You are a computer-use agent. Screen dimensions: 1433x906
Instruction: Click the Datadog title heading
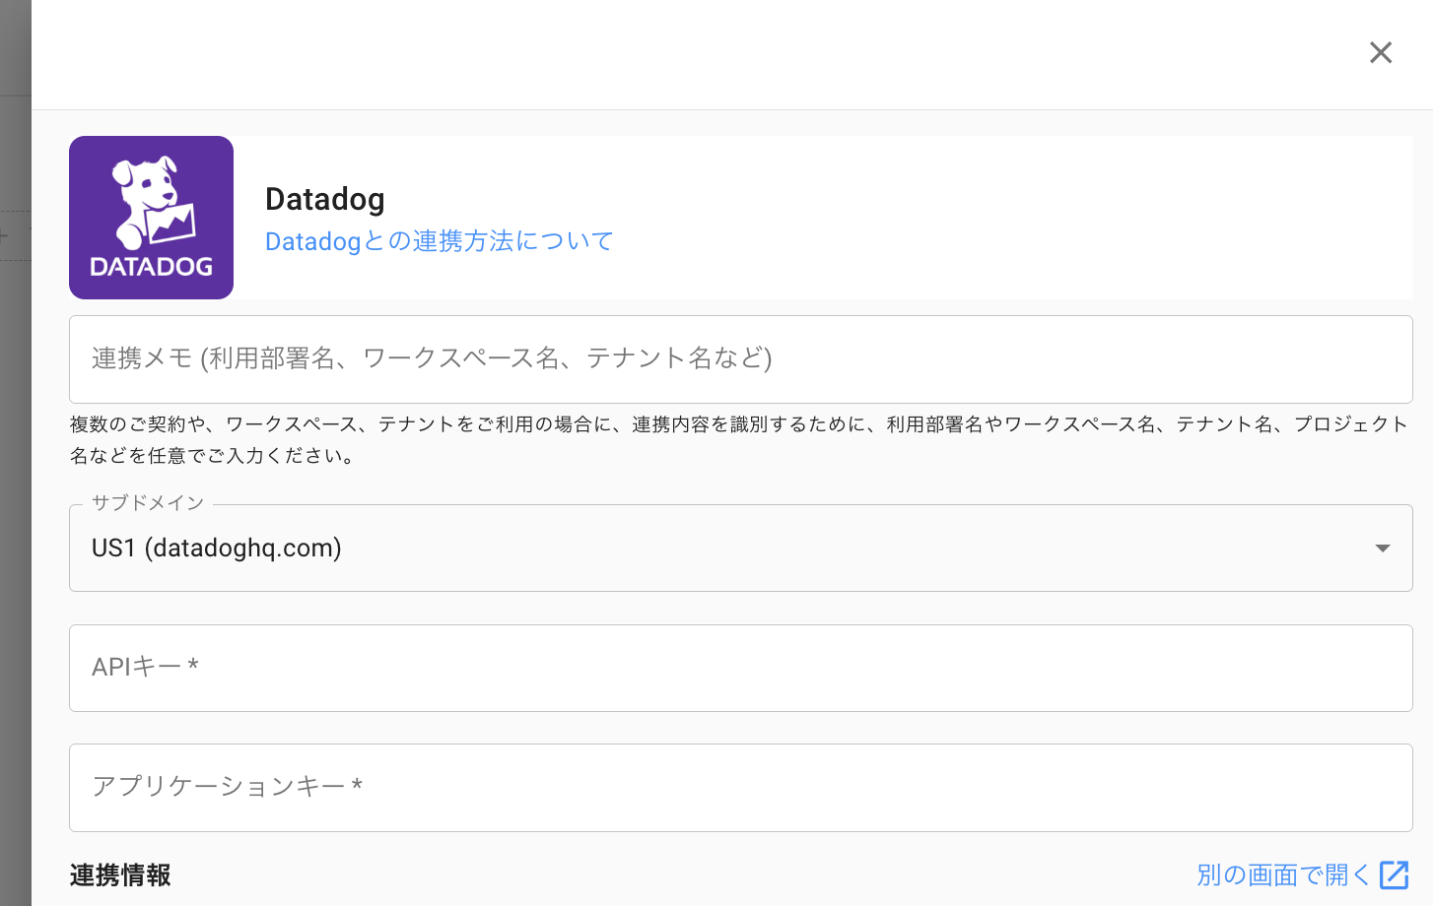pyautogui.click(x=325, y=199)
